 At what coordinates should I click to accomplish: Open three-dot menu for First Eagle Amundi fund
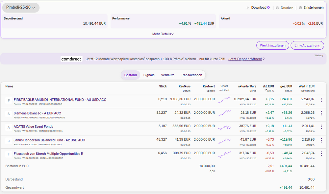321,100
